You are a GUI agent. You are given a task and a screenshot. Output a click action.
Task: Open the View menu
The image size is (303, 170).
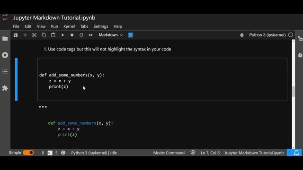click(41, 26)
